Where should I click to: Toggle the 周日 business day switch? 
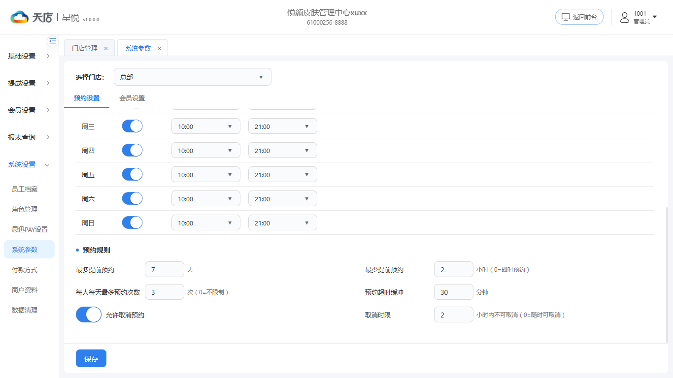click(132, 222)
